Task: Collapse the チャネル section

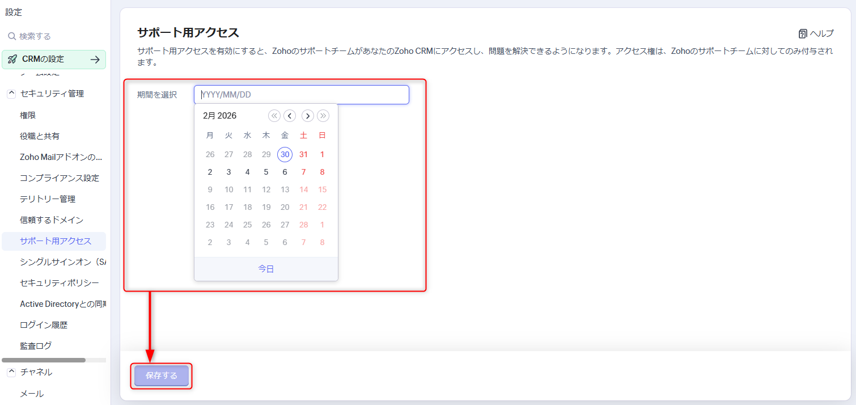Action: (x=11, y=372)
